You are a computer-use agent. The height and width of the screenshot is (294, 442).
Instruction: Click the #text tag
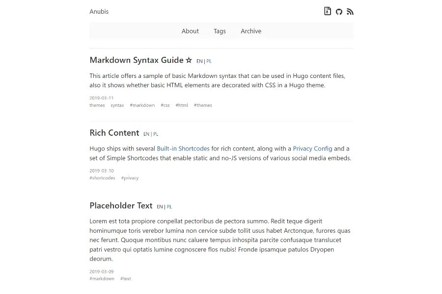(126, 279)
